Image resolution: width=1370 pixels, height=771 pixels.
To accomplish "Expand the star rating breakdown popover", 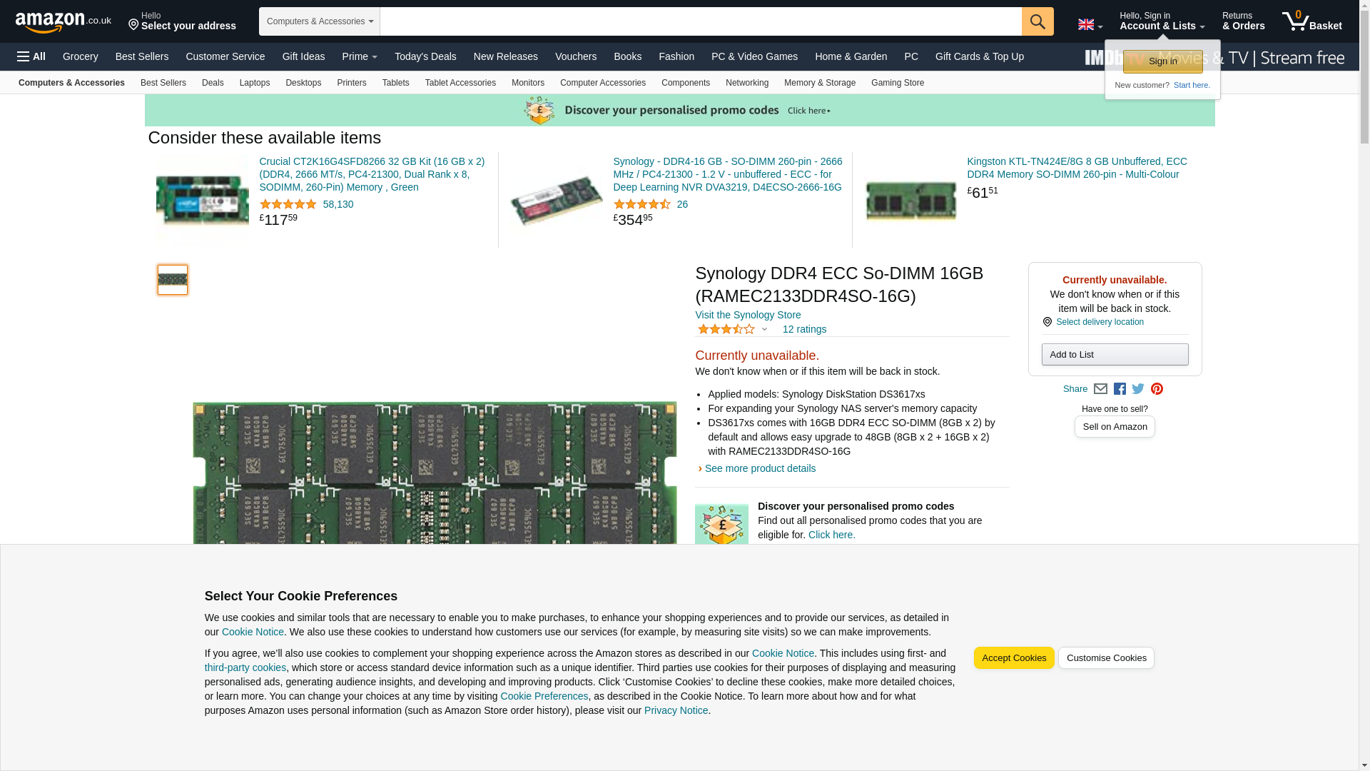I will click(764, 329).
